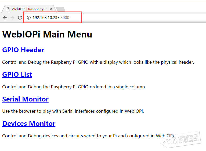Click the port number 8000 in URL

(65, 18)
